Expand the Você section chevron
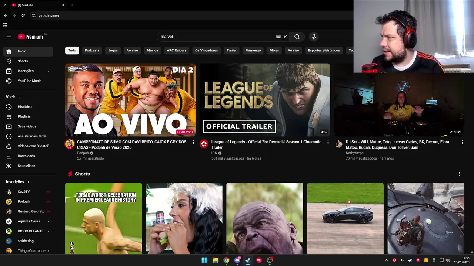474x266 pixels. 19,97
